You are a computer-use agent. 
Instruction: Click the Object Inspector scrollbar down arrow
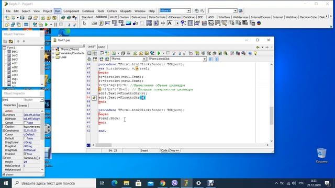(42, 170)
